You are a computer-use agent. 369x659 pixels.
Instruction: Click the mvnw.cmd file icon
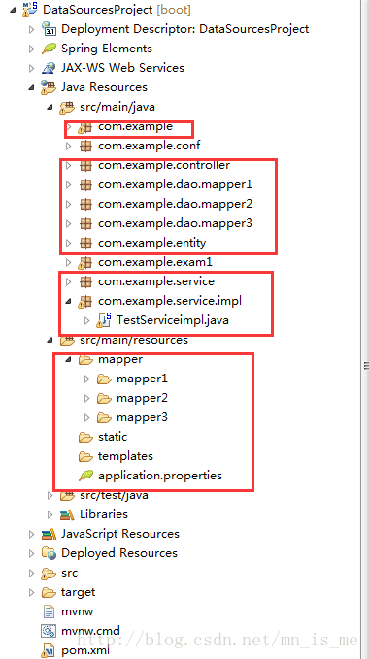click(49, 631)
